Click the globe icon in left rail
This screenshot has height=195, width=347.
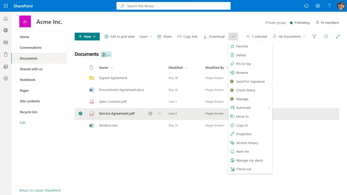pos(6,30)
